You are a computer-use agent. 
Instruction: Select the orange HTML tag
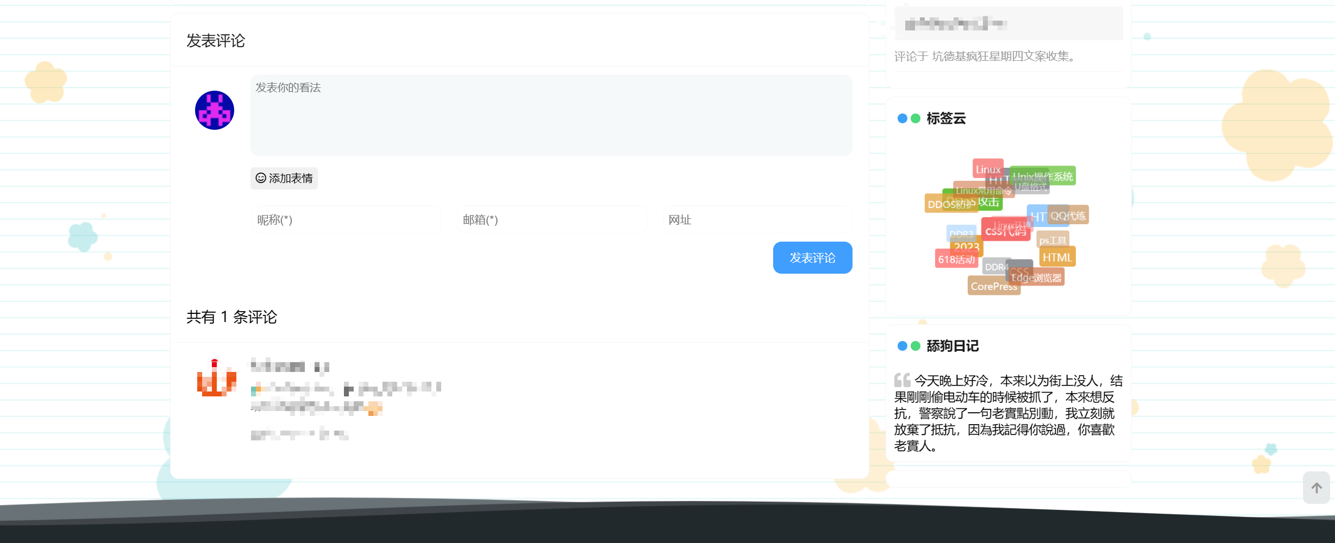pyautogui.click(x=1057, y=256)
